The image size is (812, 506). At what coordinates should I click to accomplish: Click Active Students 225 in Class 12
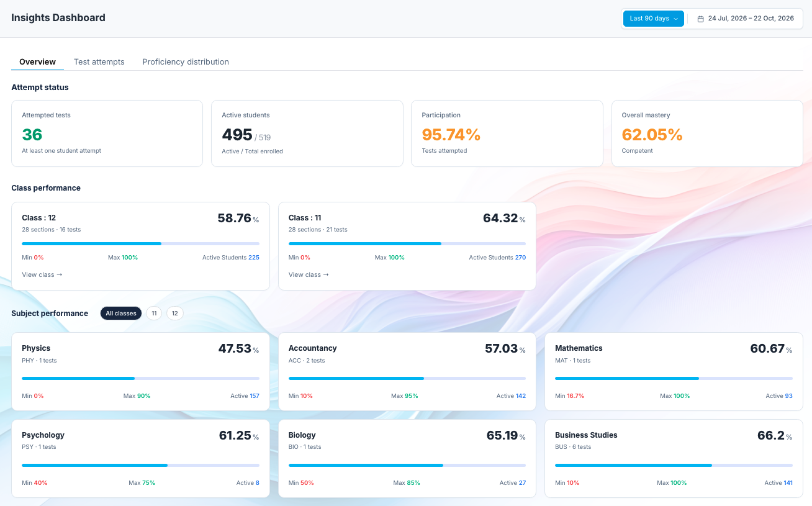pyautogui.click(x=231, y=258)
